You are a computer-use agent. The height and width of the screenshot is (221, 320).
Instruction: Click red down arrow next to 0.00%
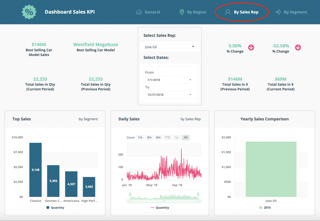[x=251, y=47]
